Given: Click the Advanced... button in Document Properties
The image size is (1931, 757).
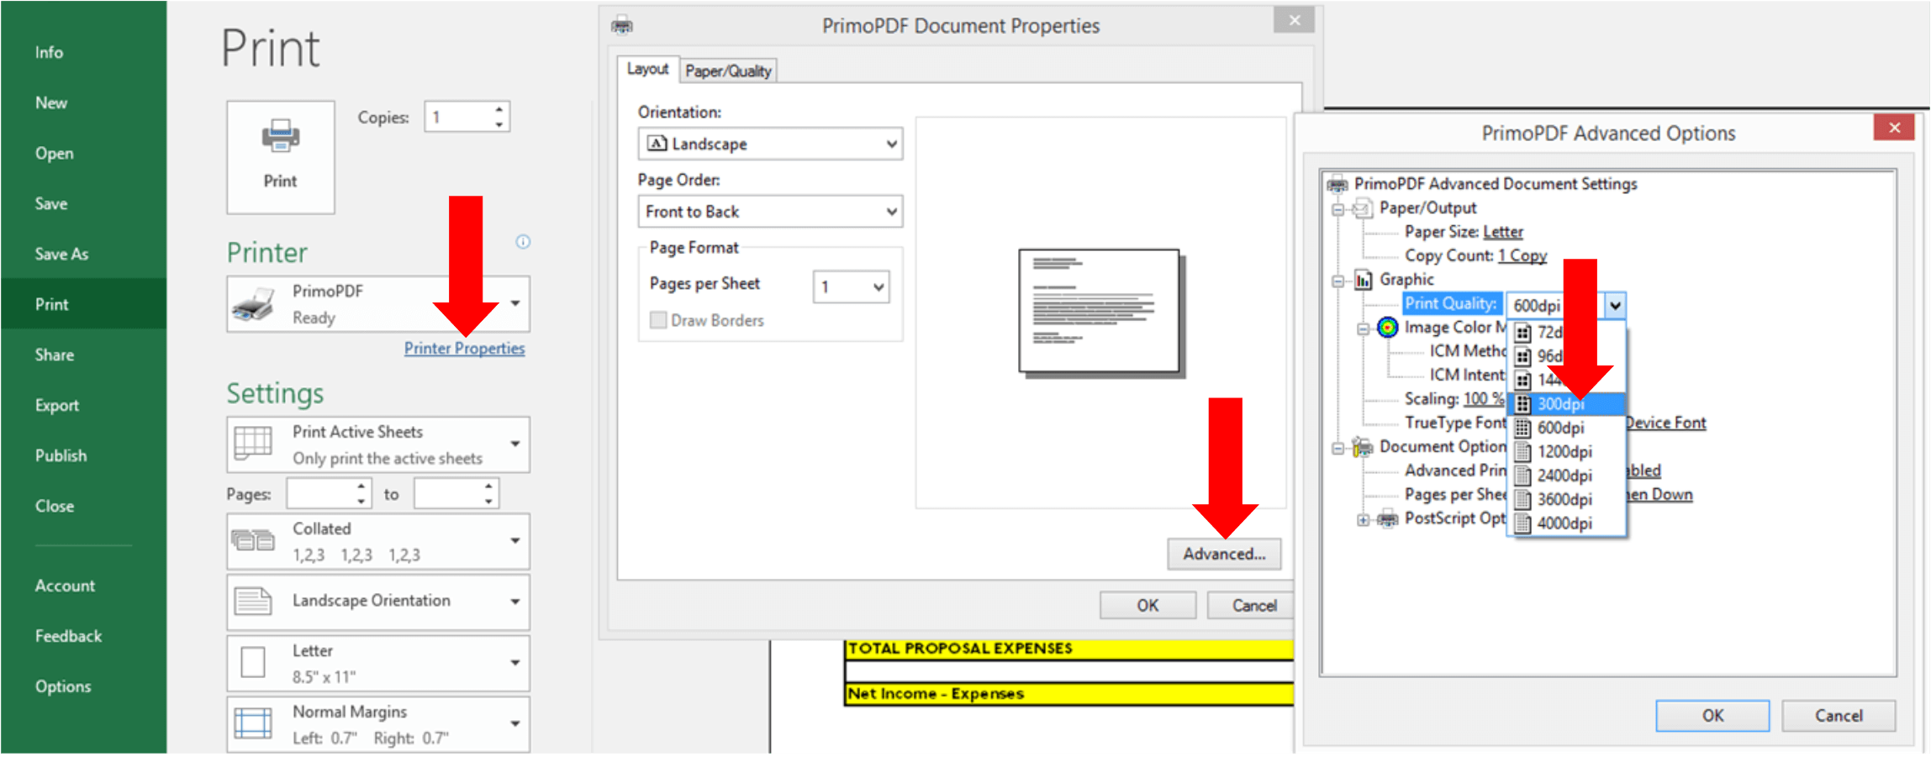Looking at the screenshot, I should click(x=1224, y=554).
